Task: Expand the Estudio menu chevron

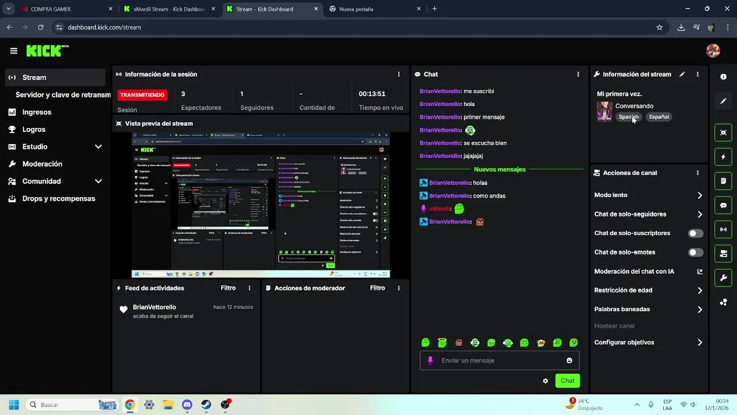Action: click(98, 147)
